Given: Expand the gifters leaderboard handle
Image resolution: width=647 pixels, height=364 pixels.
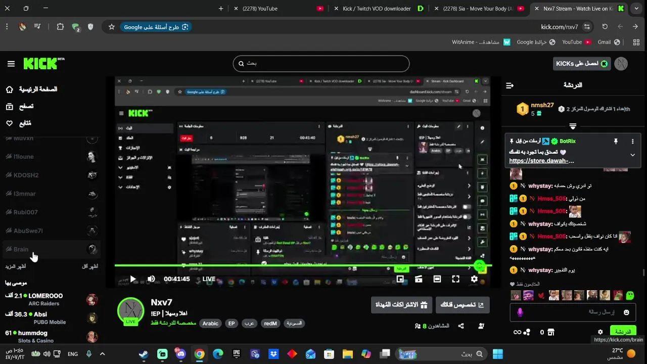Looking at the screenshot, I should tap(573, 126).
